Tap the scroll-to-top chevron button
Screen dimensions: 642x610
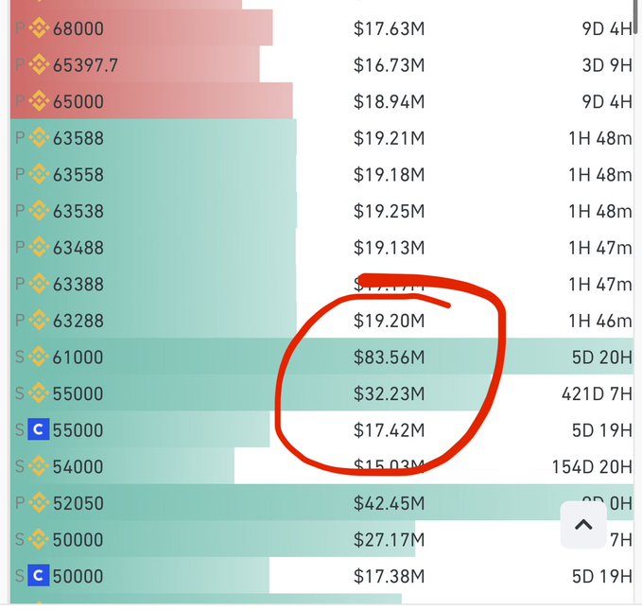tap(583, 525)
